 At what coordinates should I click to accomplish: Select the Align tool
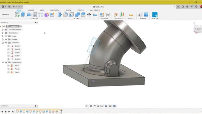pyautogui.click(x=95, y=15)
